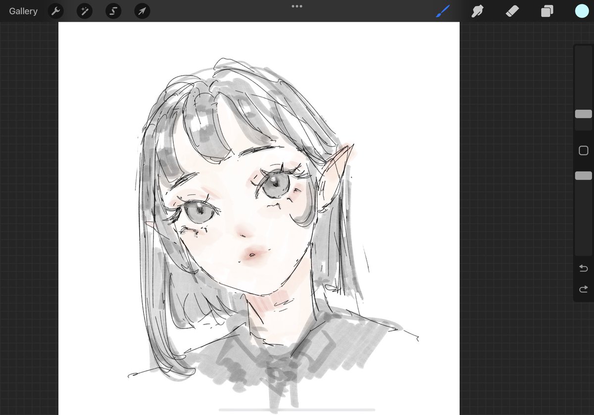594x415 pixels.
Task: Activate the Transform arrow tool
Action: [x=143, y=11]
